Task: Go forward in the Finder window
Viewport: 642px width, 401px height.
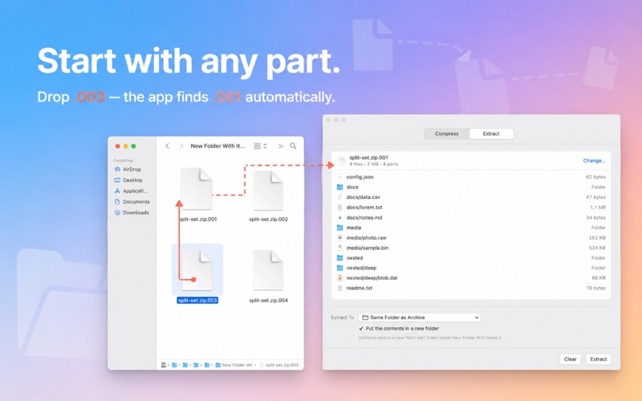Action: pos(181,146)
